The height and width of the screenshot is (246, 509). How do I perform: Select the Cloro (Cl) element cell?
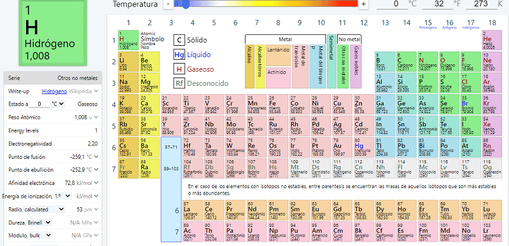(471, 83)
